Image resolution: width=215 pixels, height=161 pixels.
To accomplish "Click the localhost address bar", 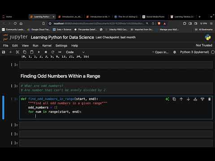I will [x=99, y=23].
